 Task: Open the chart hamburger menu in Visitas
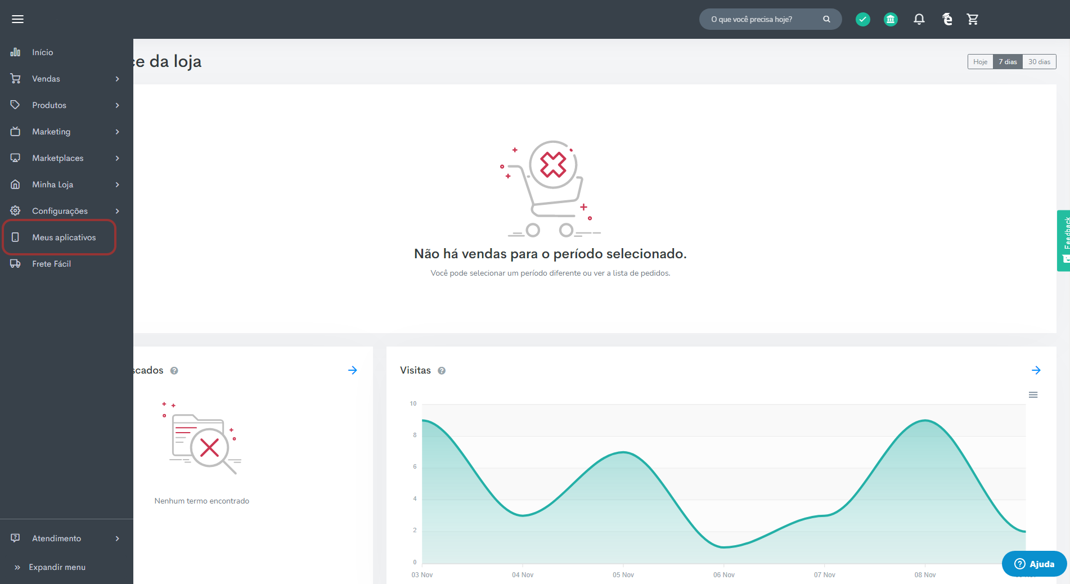pyautogui.click(x=1033, y=395)
